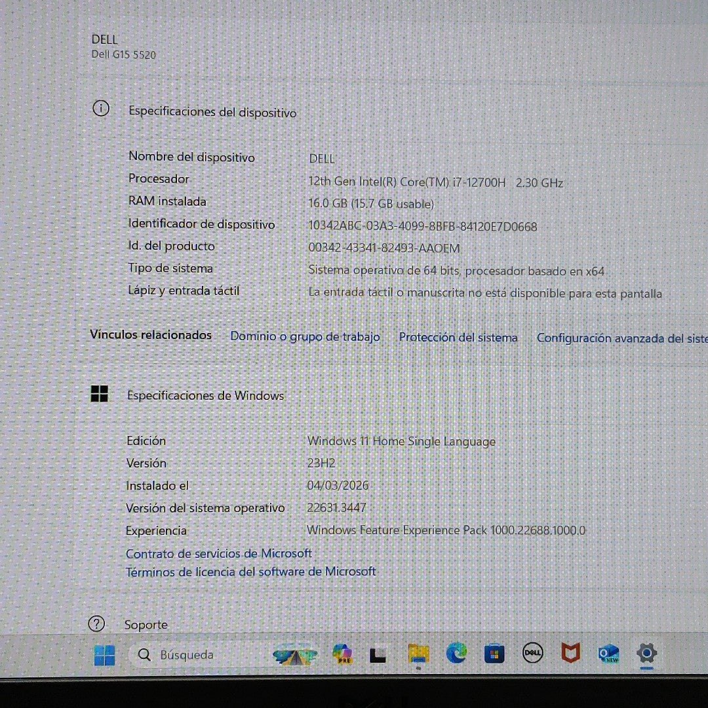Open Términos de licencia del software link

coord(250,572)
